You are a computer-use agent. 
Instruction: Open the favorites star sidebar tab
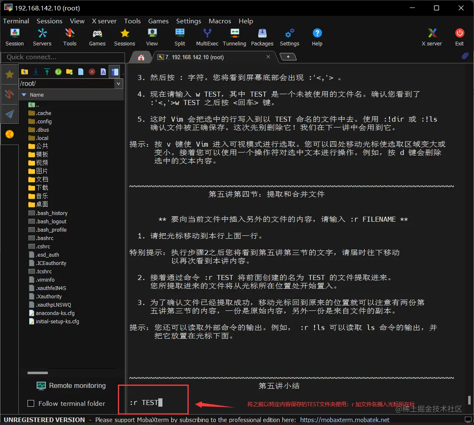click(10, 74)
